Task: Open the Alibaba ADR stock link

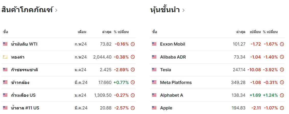Action: 173,57
